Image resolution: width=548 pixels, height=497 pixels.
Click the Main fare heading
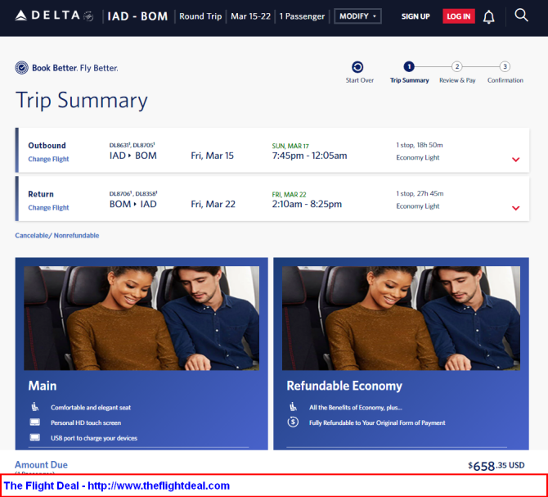(43, 386)
